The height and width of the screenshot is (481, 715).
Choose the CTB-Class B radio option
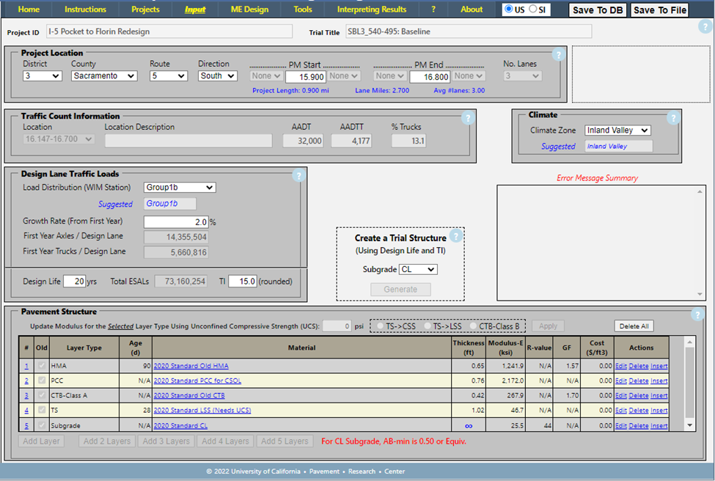tap(473, 326)
